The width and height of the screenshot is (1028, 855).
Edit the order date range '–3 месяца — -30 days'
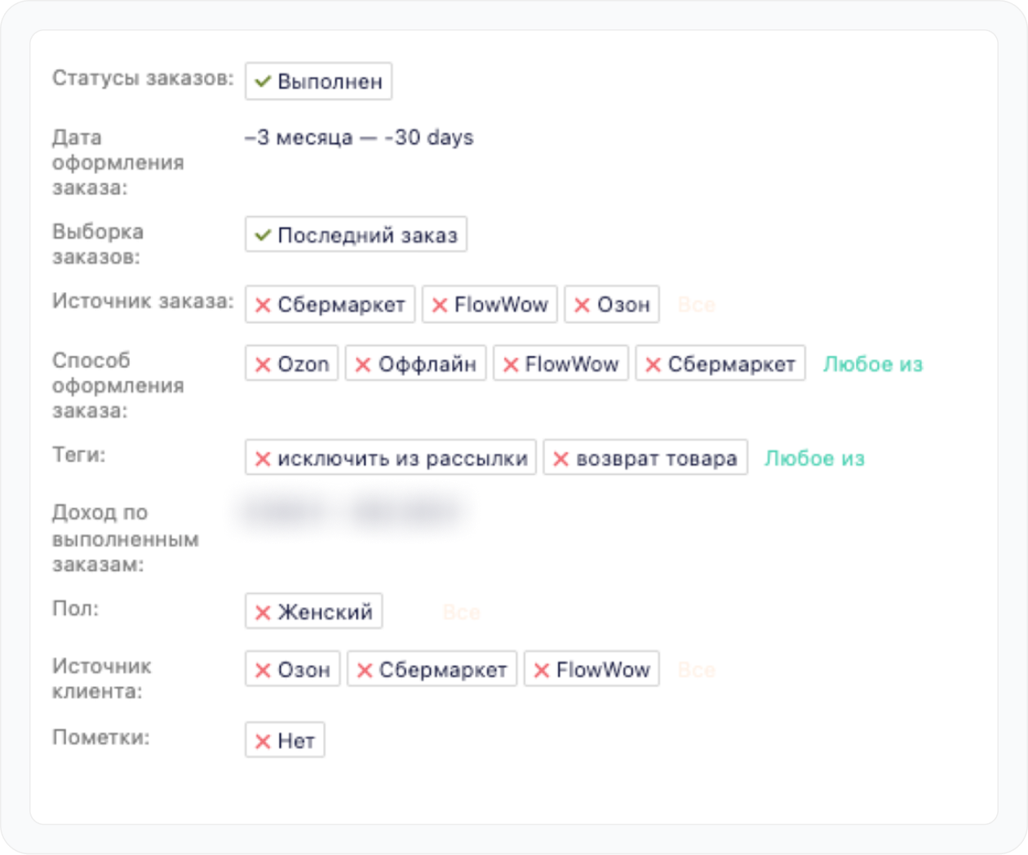(x=359, y=138)
